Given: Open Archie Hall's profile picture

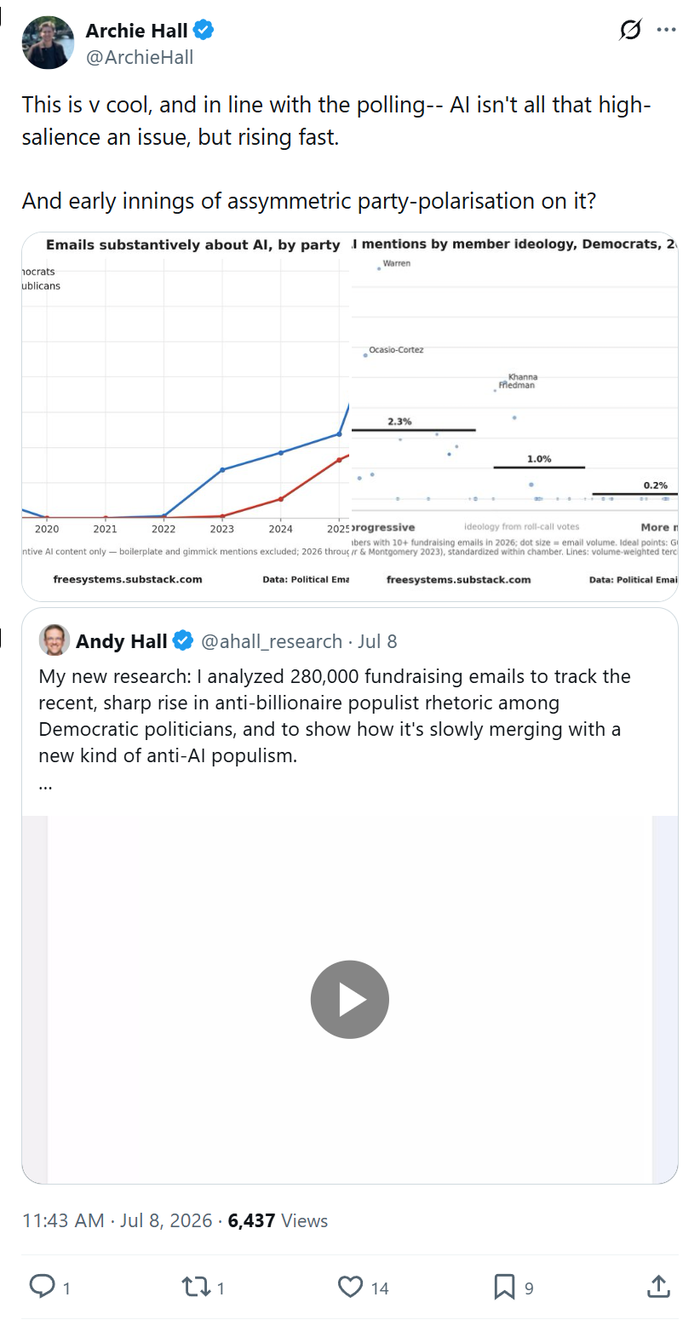Looking at the screenshot, I should click(48, 43).
